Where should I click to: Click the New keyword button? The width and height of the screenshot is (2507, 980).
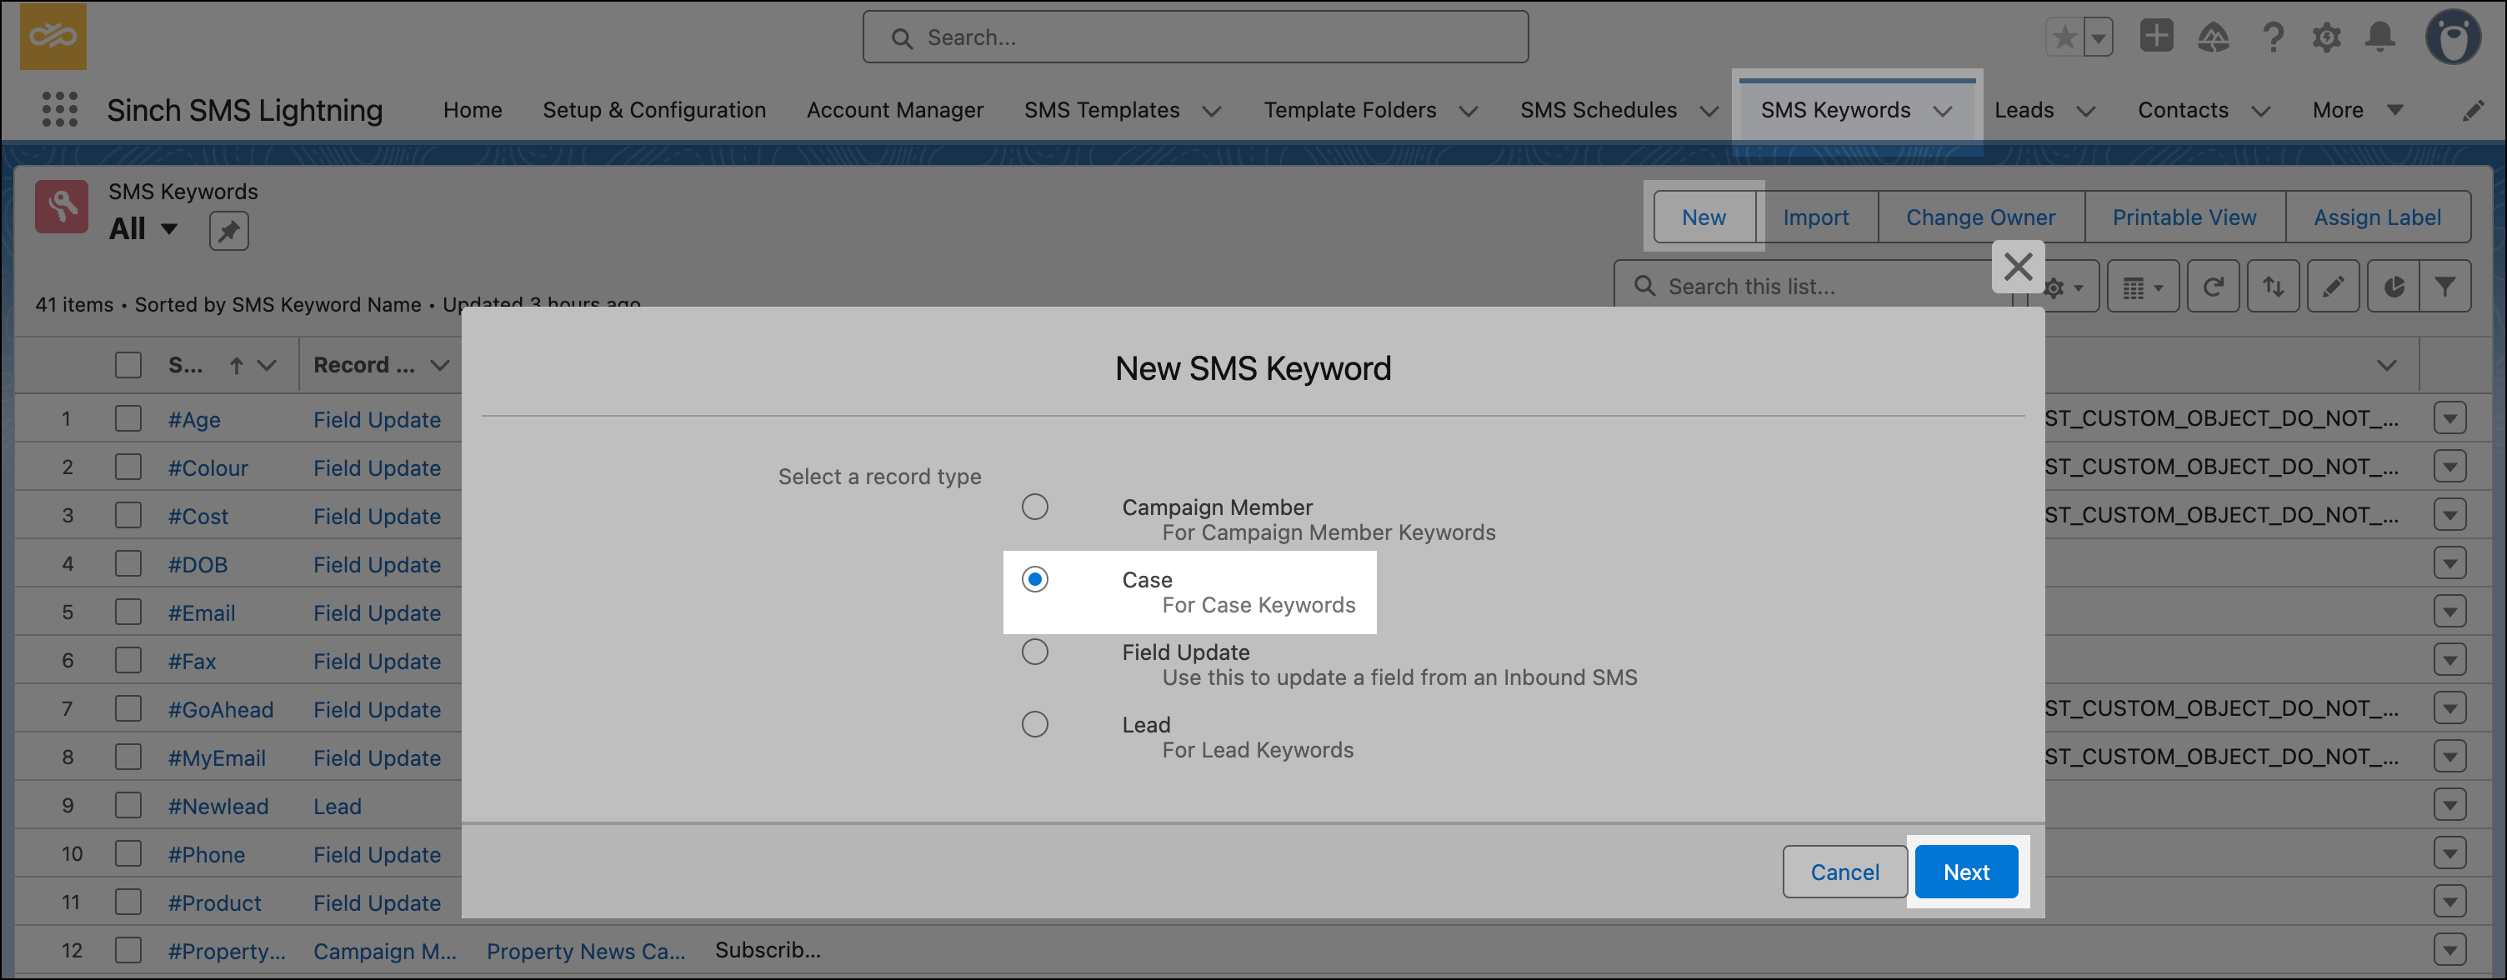[1703, 217]
